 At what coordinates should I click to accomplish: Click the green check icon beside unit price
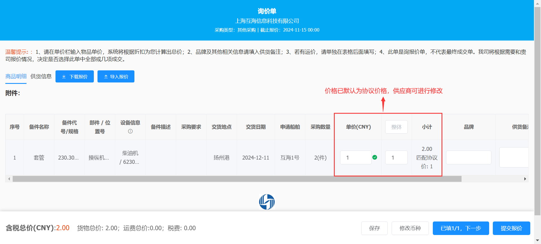coord(375,157)
